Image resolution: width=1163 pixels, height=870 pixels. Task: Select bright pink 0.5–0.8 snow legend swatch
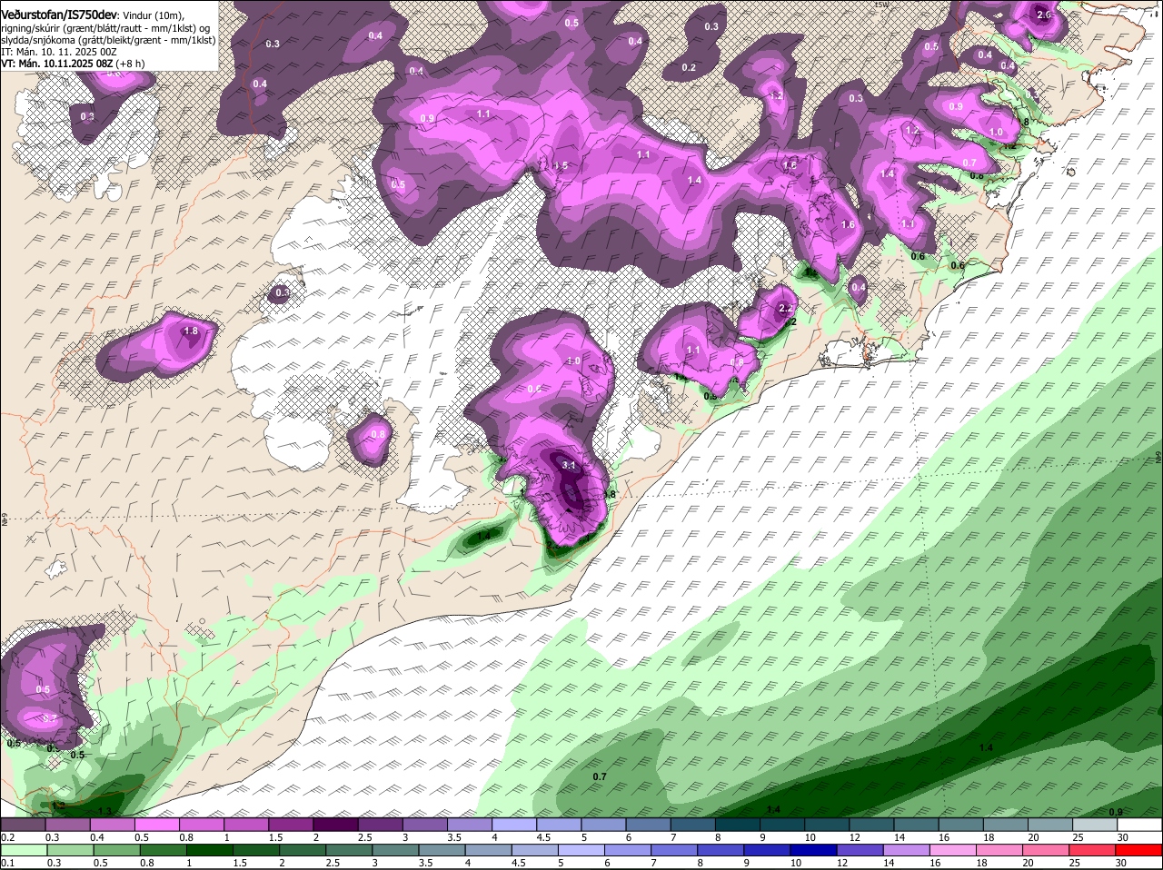point(156,824)
